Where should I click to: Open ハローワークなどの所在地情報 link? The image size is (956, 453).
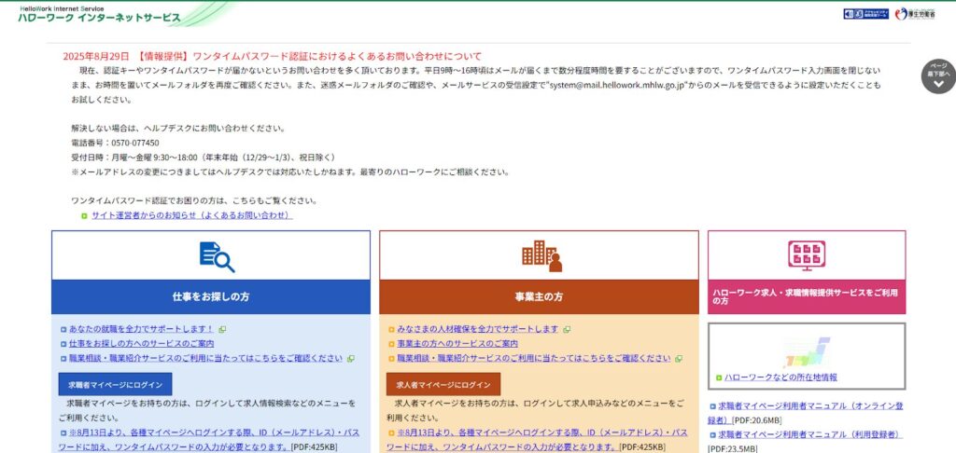click(x=780, y=377)
